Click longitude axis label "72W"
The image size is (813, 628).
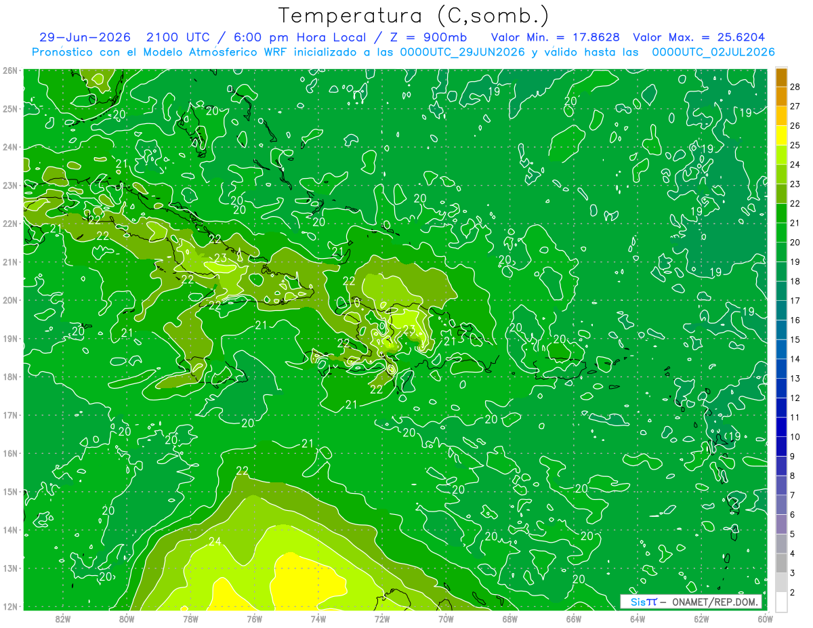click(x=382, y=619)
